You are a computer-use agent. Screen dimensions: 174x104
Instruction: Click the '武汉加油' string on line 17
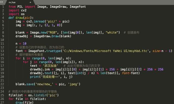tap(50, 66)
